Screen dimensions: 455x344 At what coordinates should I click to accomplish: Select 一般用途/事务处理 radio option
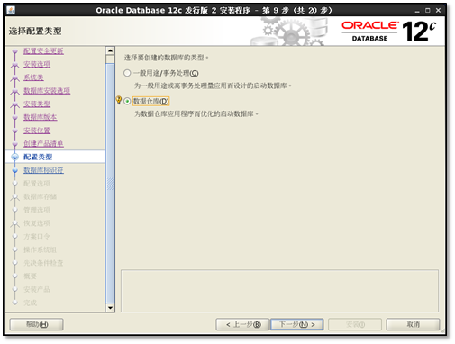(x=127, y=73)
